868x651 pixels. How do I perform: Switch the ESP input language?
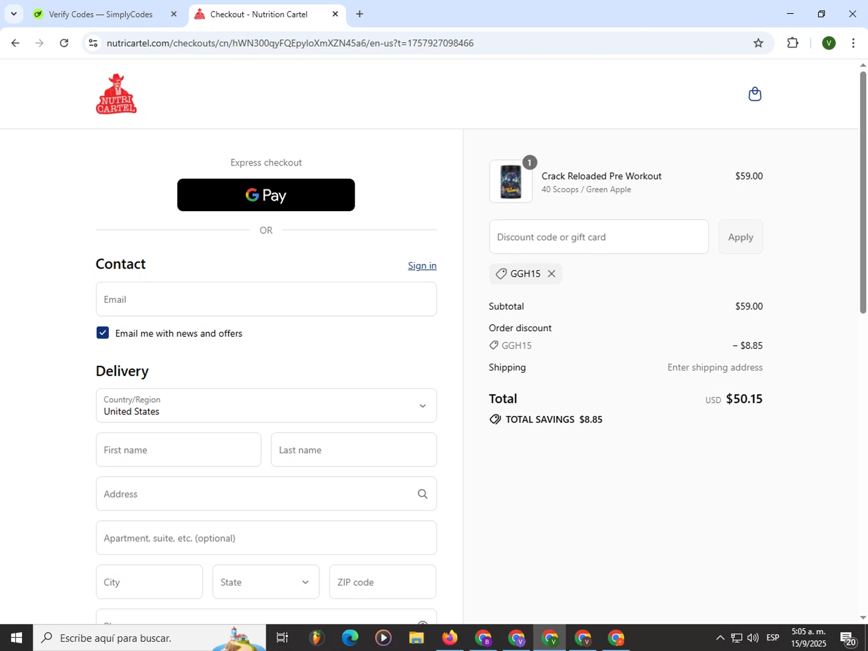pyautogui.click(x=773, y=638)
